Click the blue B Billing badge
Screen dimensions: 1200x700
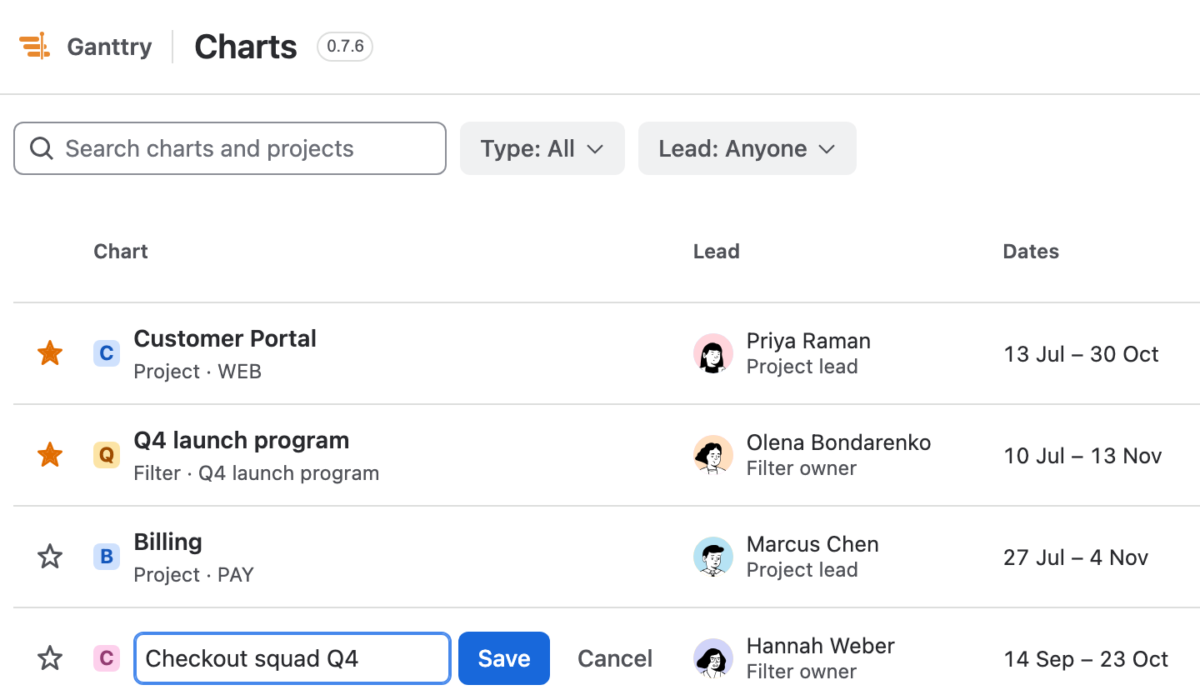coord(107,557)
